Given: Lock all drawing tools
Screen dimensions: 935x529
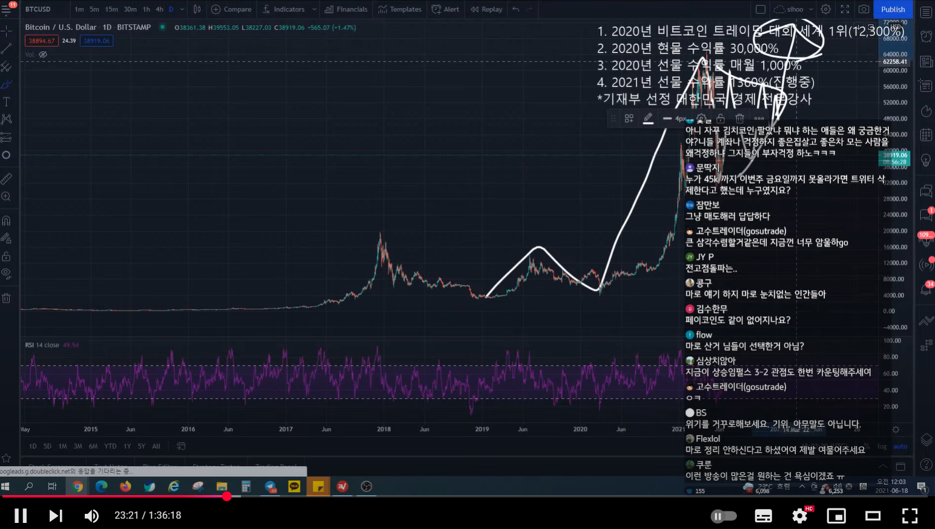Looking at the screenshot, I should pos(7,256).
